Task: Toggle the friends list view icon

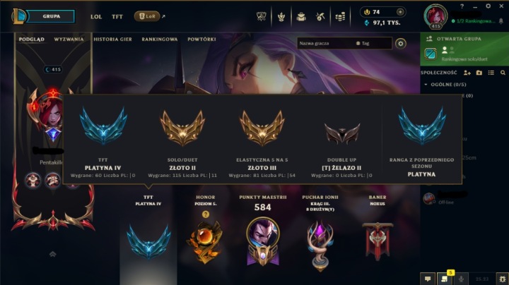Action: click(491, 73)
